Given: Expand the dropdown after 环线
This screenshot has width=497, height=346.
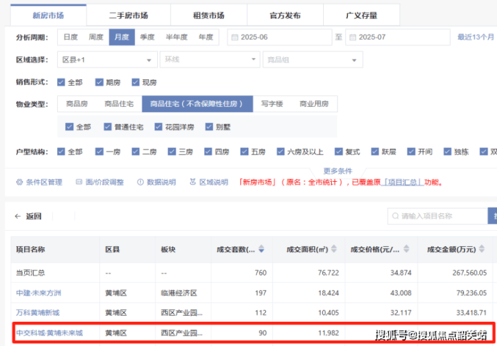Looking at the screenshot, I should tap(312, 60).
